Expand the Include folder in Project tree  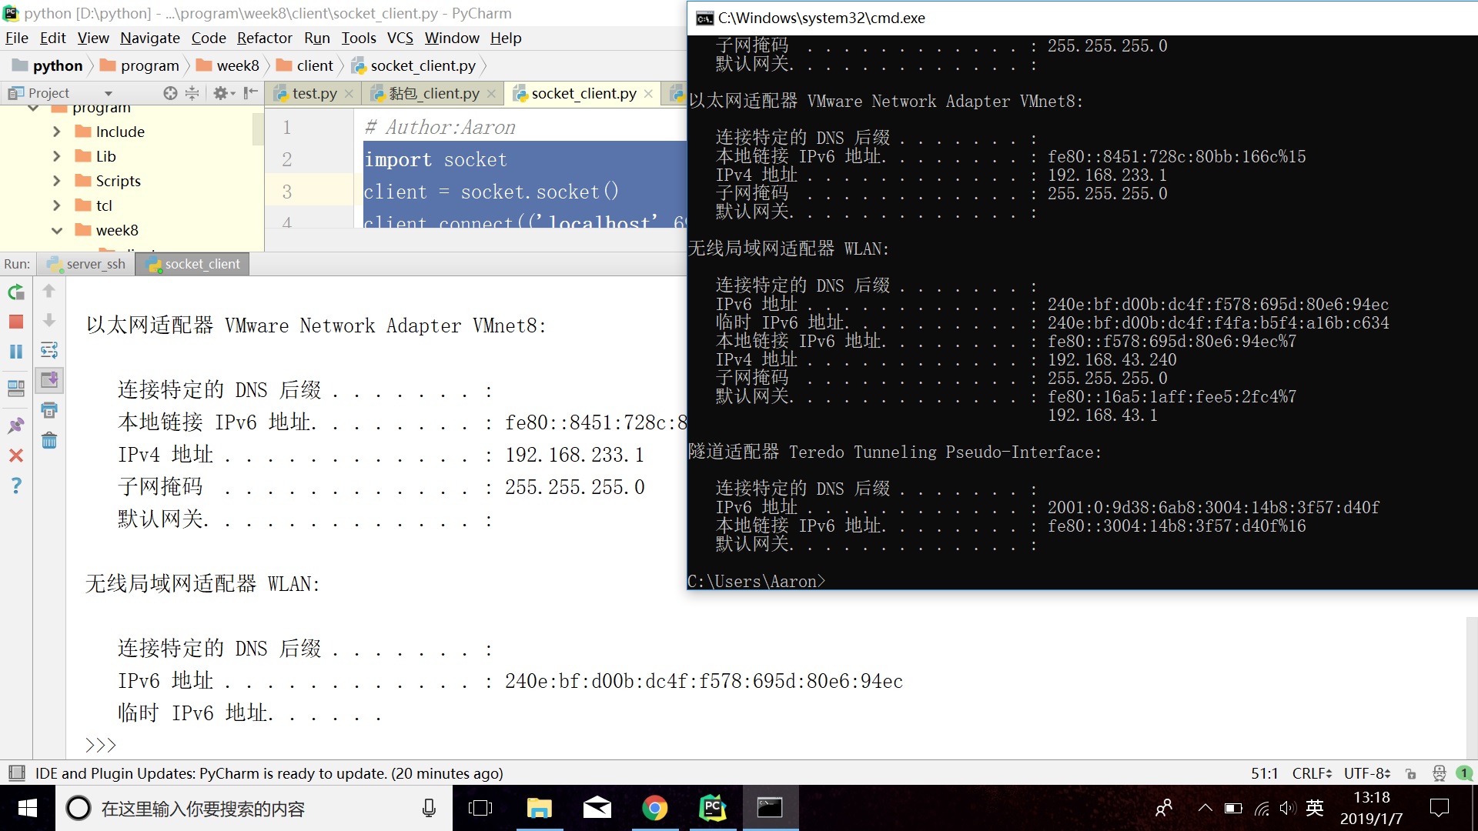pyautogui.click(x=56, y=131)
